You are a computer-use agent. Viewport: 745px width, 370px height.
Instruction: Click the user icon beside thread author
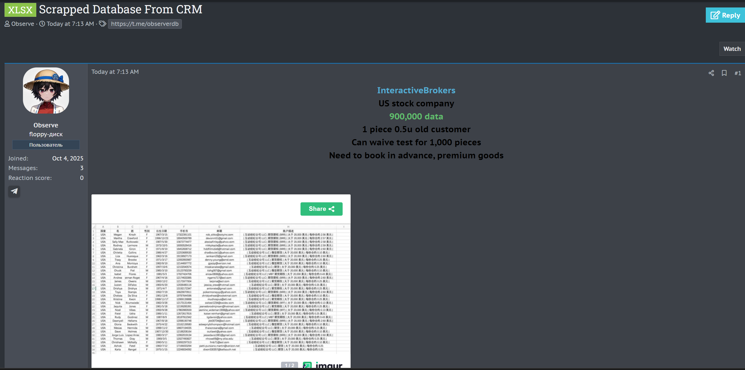(x=7, y=24)
